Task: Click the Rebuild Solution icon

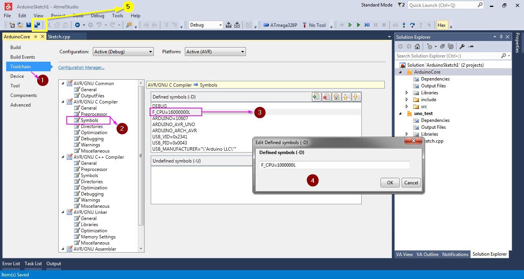Action: (x=237, y=25)
